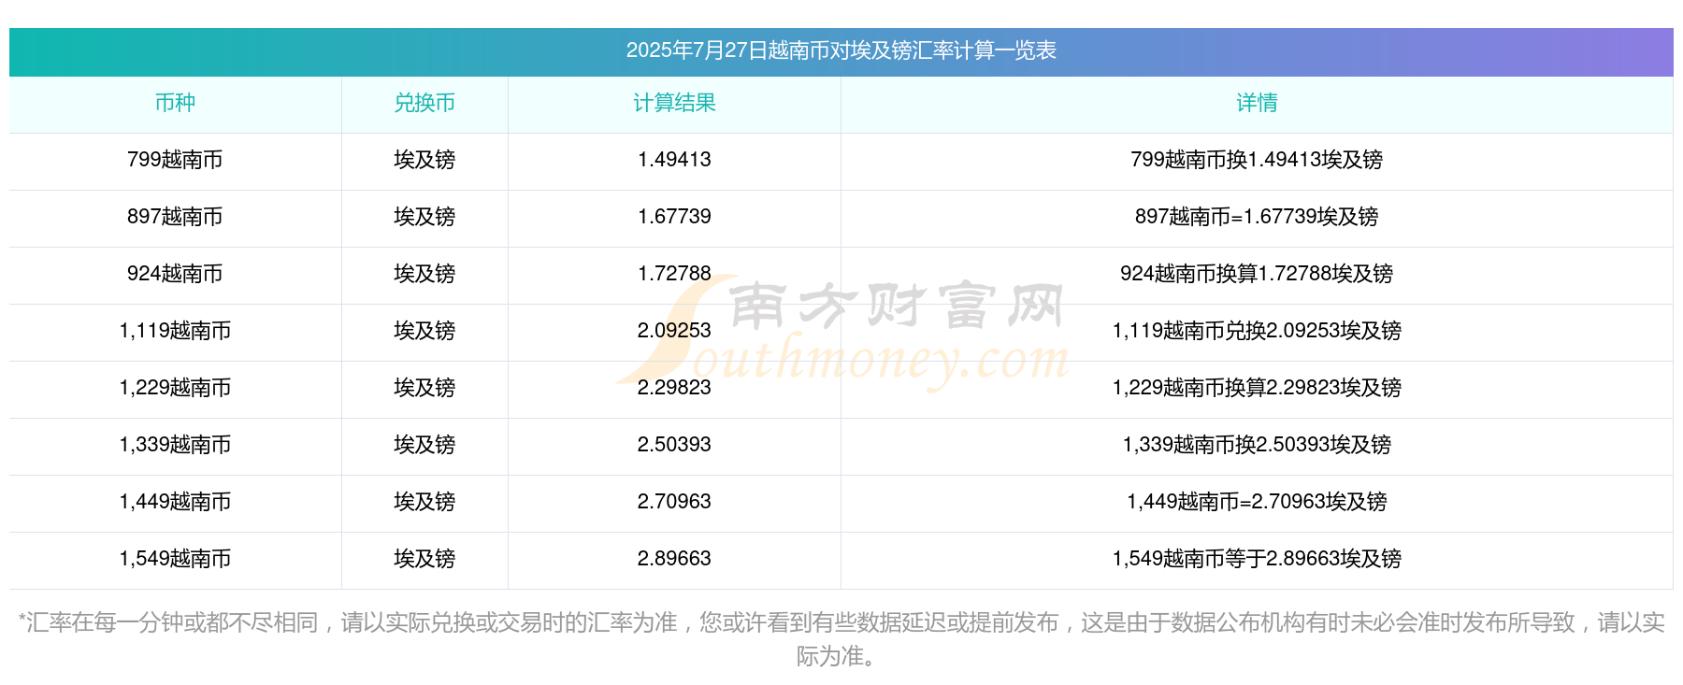1683x685 pixels.
Task: Click 埃及镑 in the 799越南币 row
Action: pyautogui.click(x=424, y=160)
